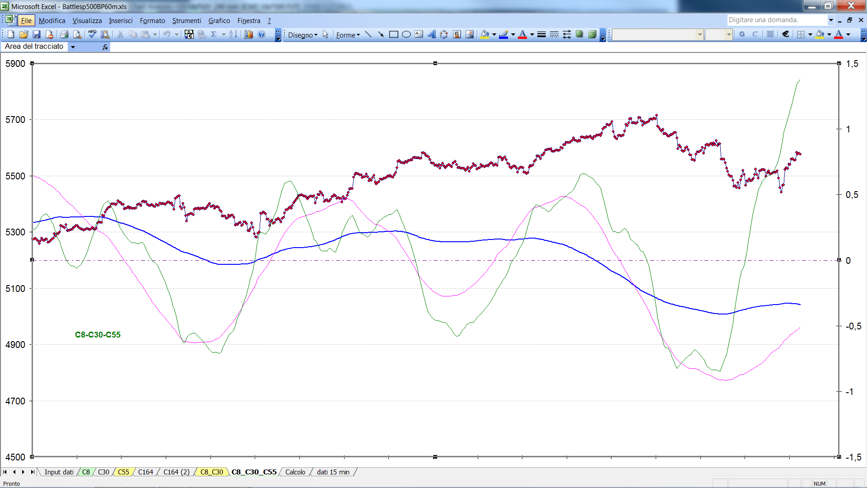Image resolution: width=867 pixels, height=488 pixels.
Task: Choose Dash Style icon
Action: (554, 34)
